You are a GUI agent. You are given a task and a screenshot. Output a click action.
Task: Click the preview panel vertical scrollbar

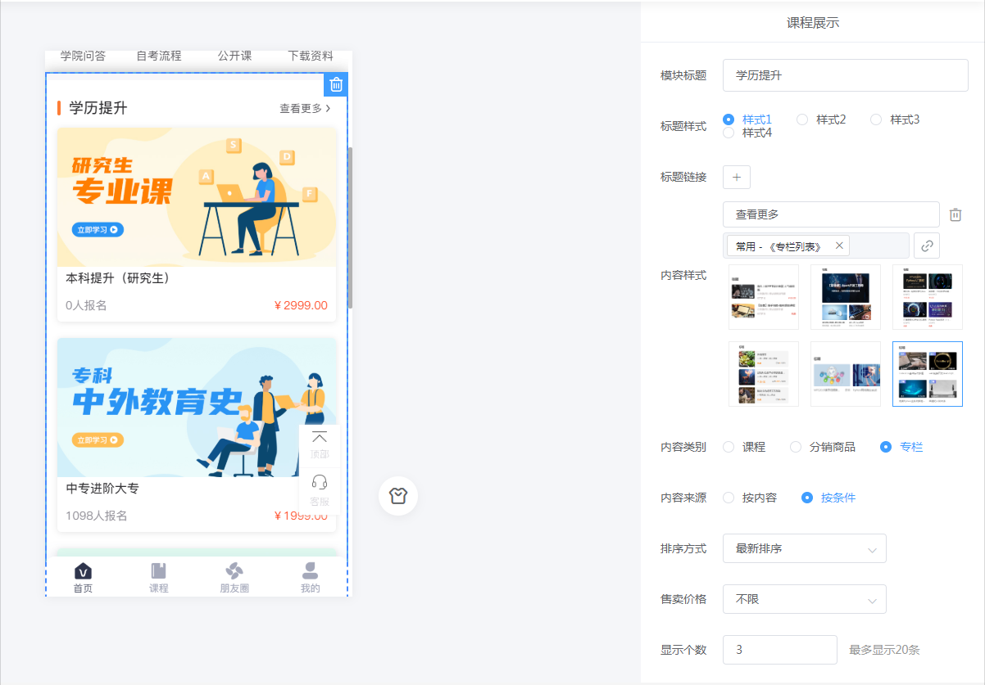coord(350,228)
